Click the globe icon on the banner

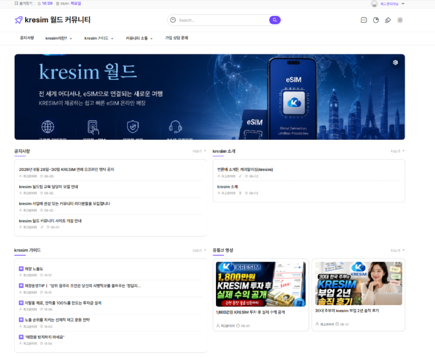[48, 127]
